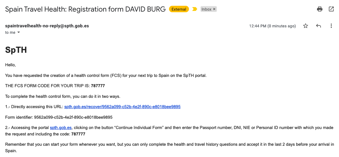Click the Inbox label chip

point(206,9)
